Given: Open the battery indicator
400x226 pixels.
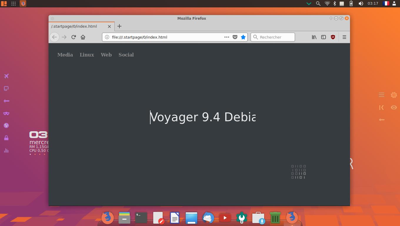Looking at the screenshot, I should coord(351,4).
